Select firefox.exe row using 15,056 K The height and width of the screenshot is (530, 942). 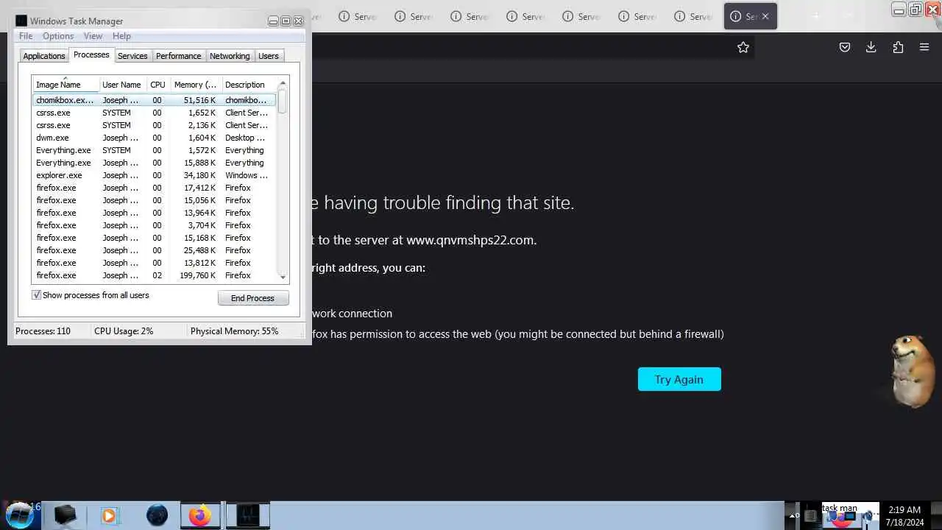tap(154, 200)
